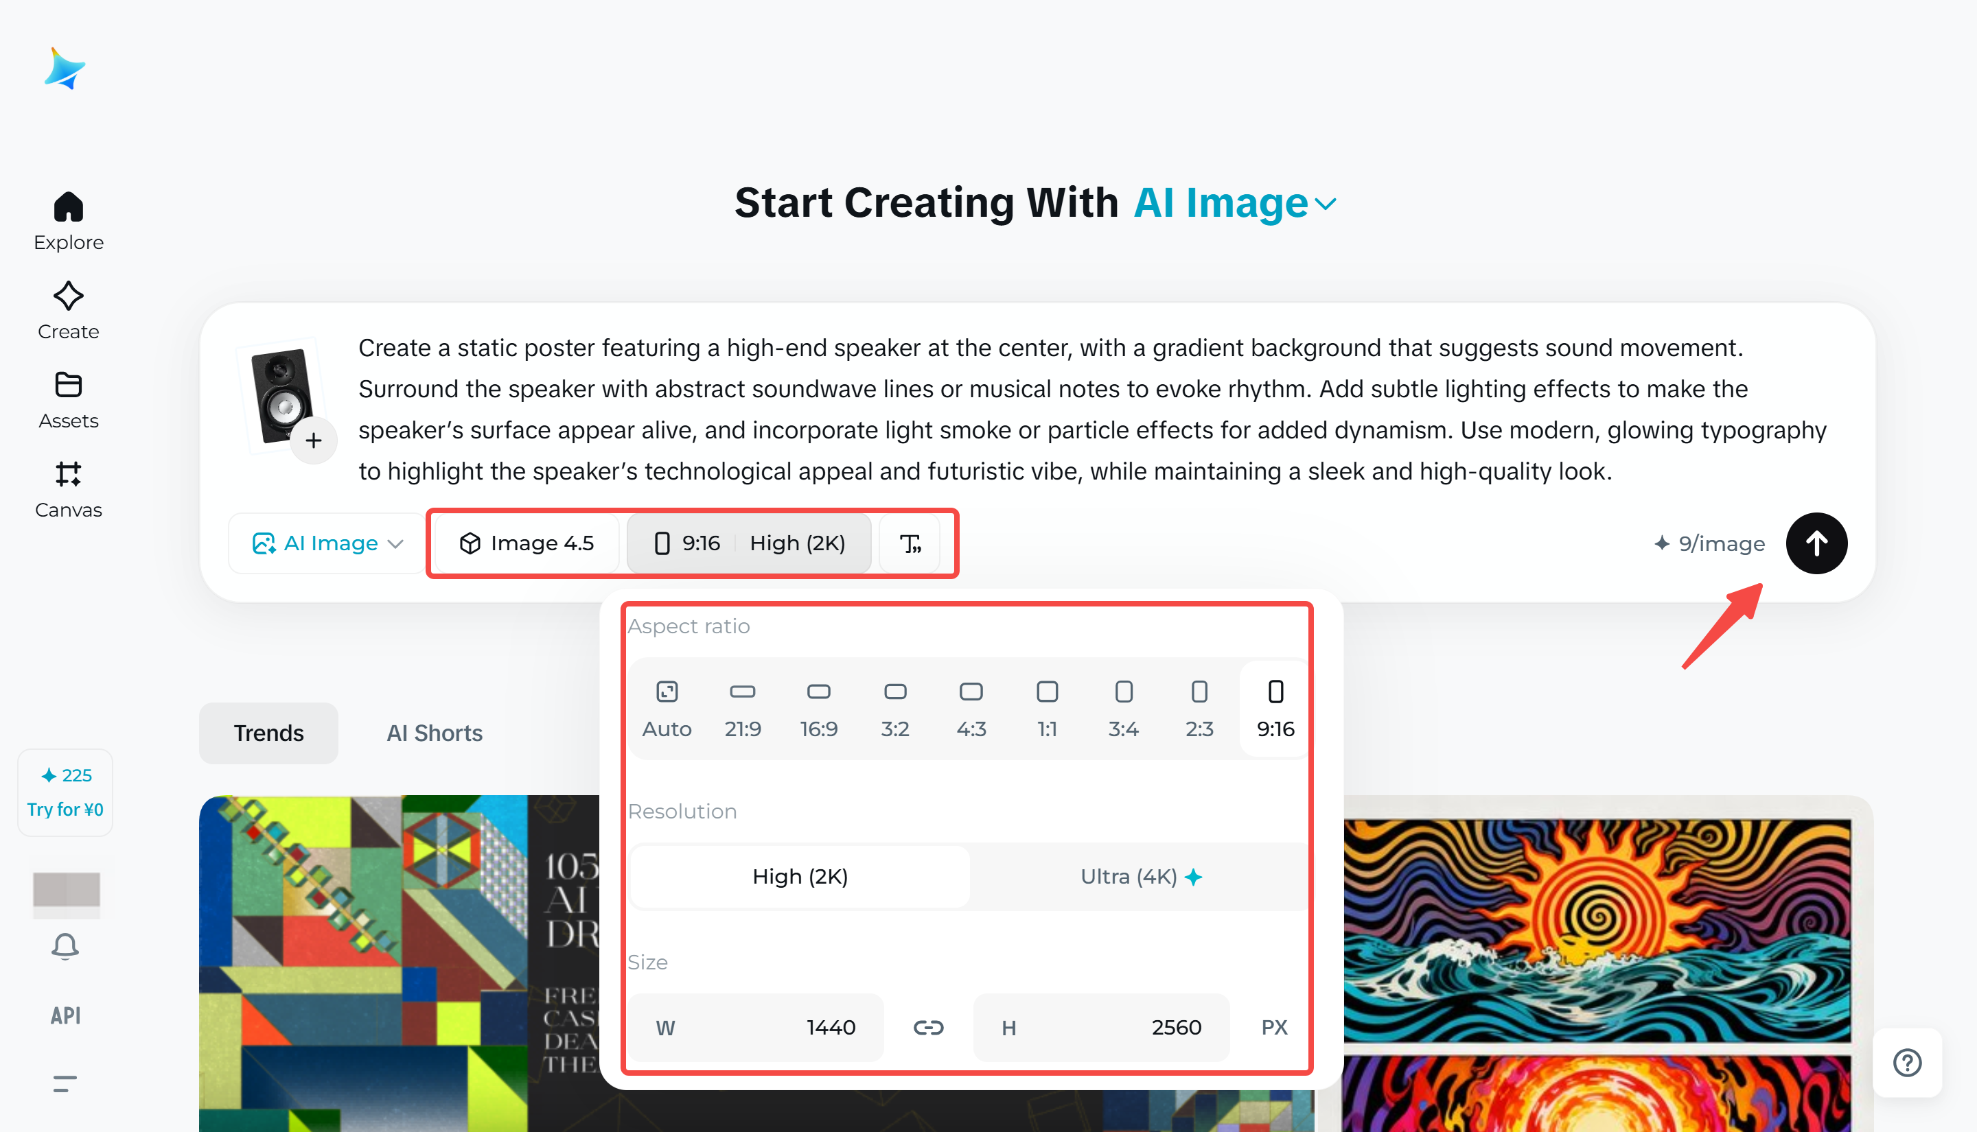Open the Canvas sidebar icon
The image size is (1977, 1132).
[x=69, y=474]
